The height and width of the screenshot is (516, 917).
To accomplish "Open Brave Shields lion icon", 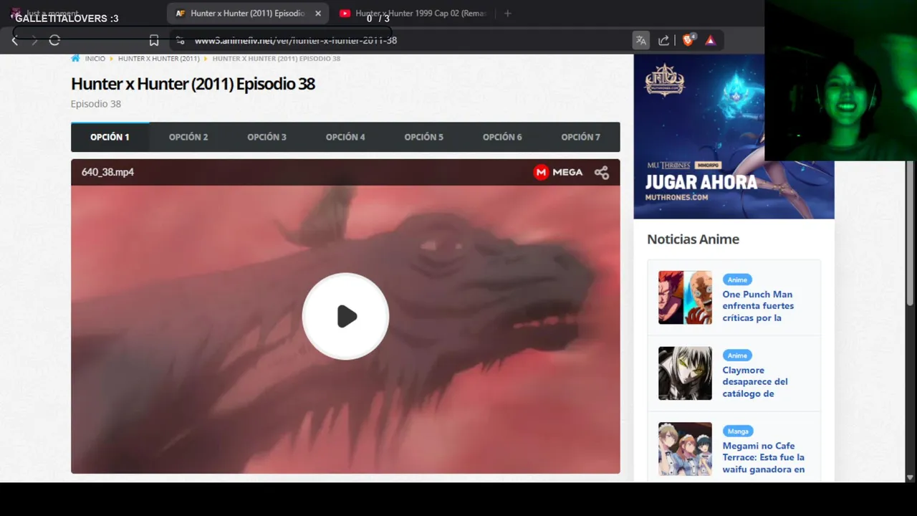I will click(688, 40).
